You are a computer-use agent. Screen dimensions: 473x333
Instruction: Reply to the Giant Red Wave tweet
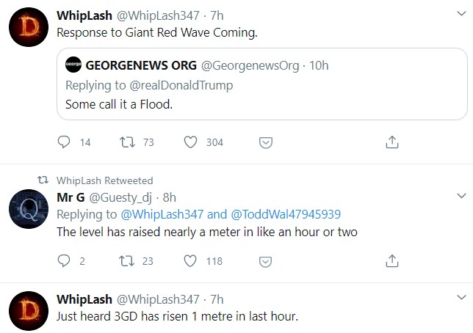point(64,142)
